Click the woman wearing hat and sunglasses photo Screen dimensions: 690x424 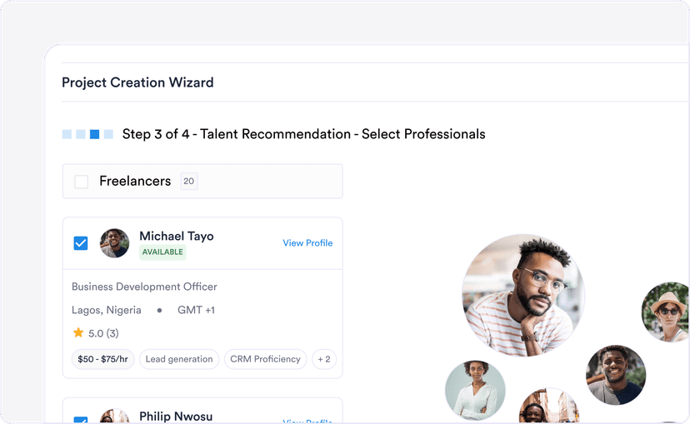tap(668, 311)
